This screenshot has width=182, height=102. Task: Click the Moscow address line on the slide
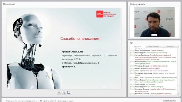click(x=80, y=63)
